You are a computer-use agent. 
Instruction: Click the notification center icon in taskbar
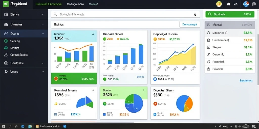tap(253, 126)
